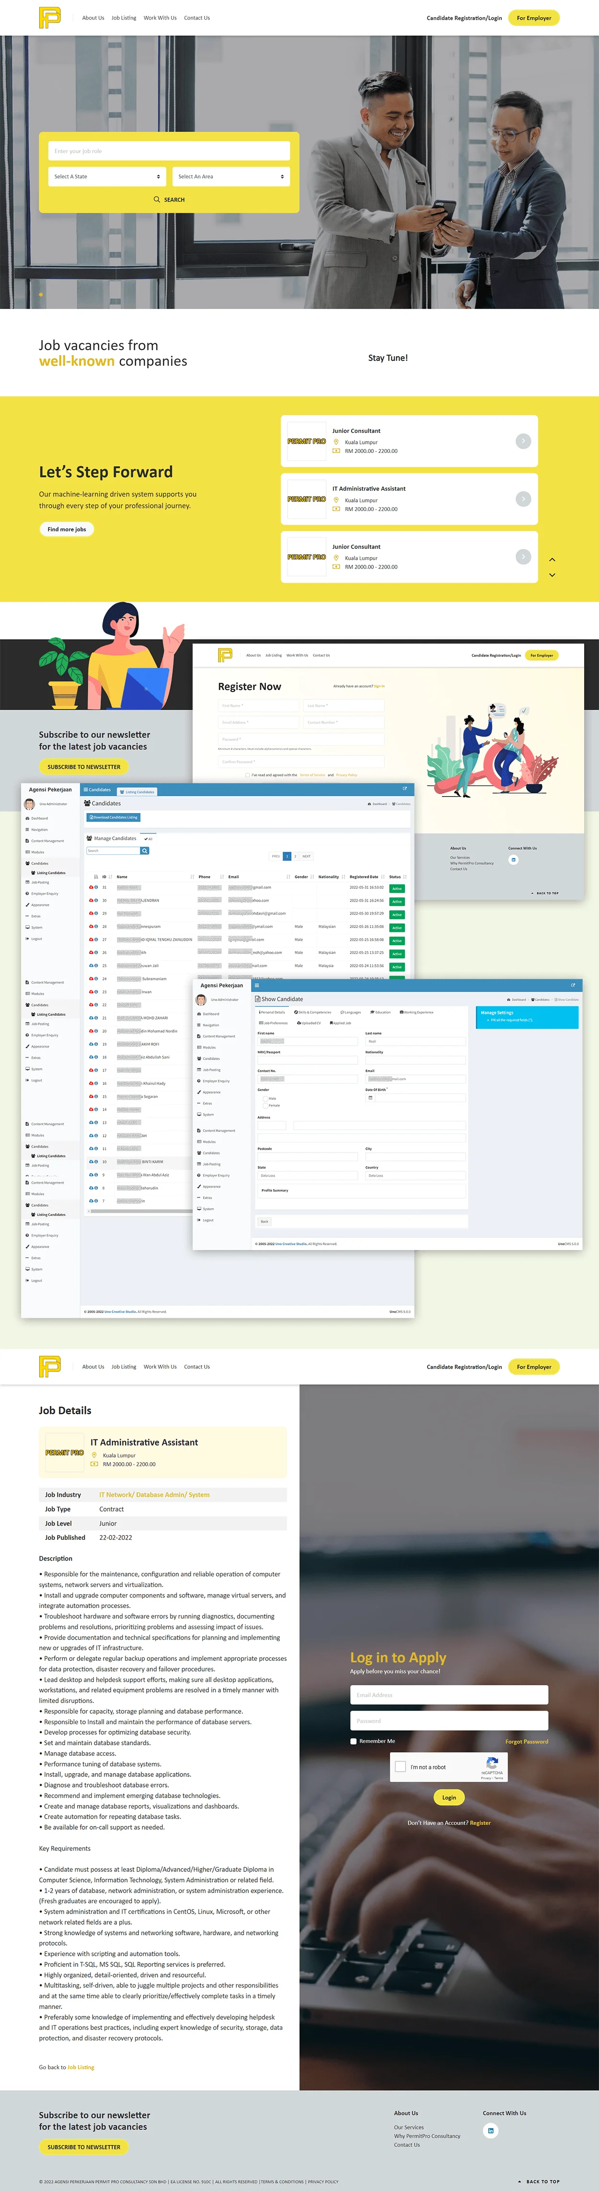Click the Find more jobs button
This screenshot has width=599, height=2192.
[66, 529]
